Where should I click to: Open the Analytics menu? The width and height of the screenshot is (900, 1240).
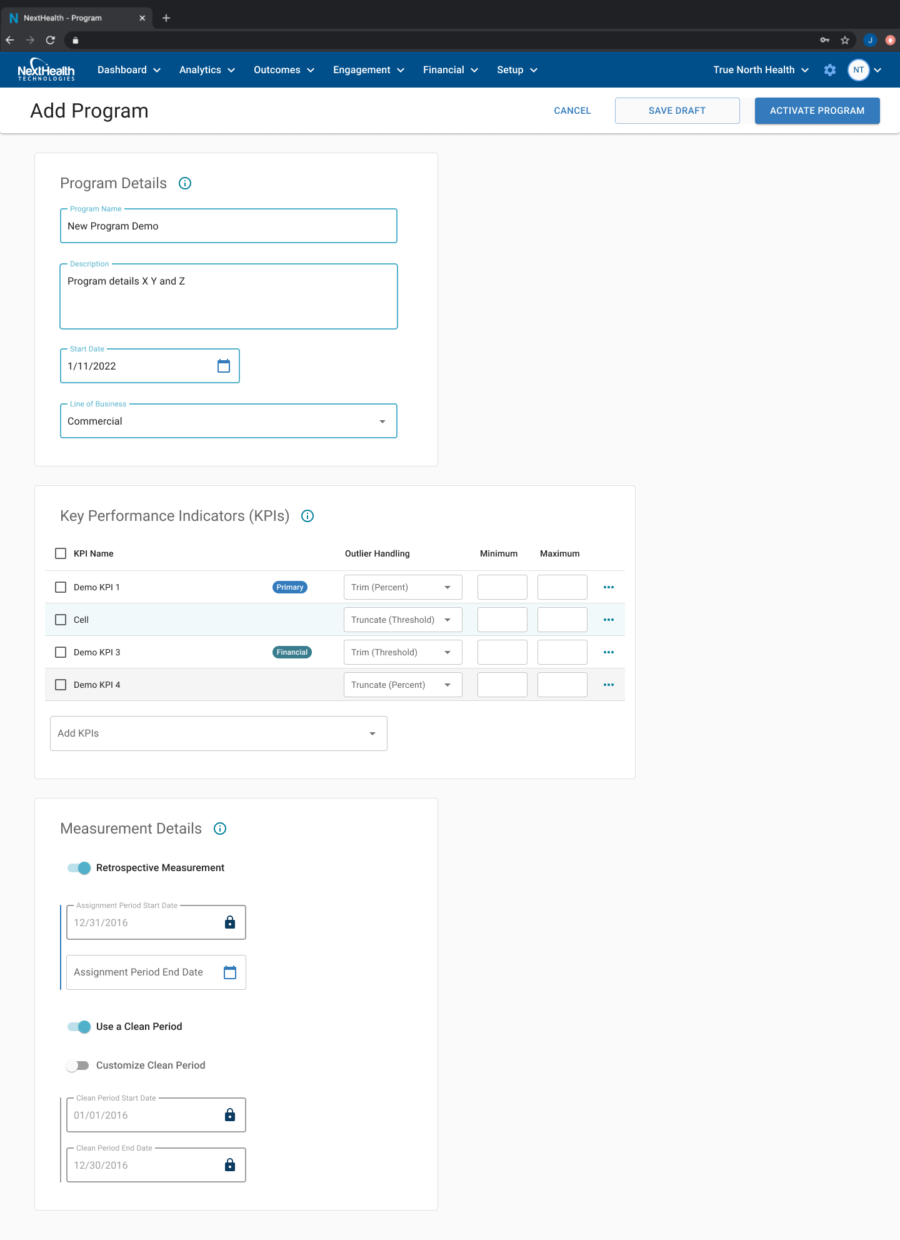pyautogui.click(x=207, y=70)
